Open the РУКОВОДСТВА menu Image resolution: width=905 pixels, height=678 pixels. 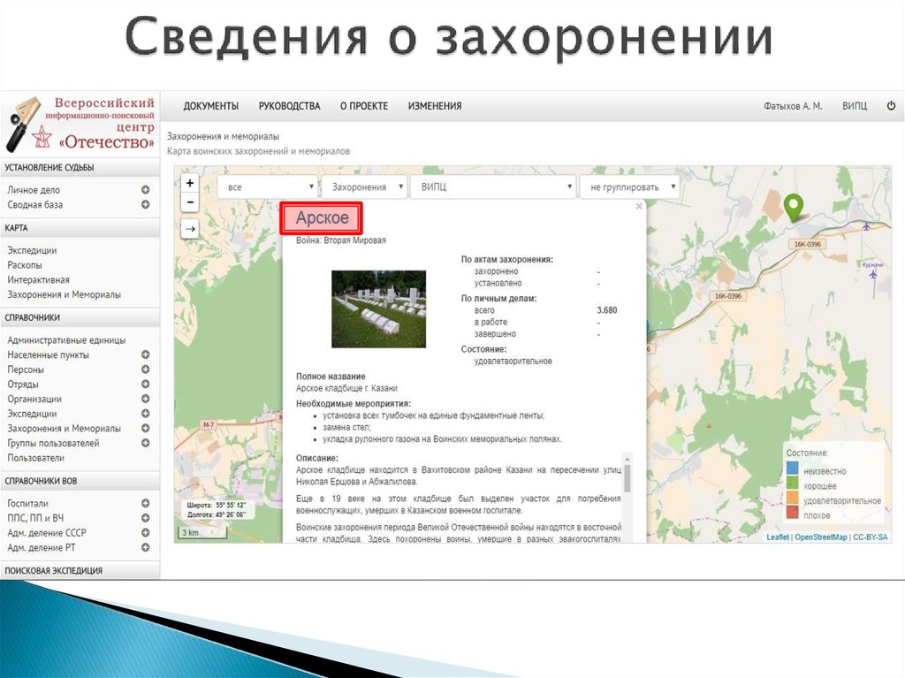[x=289, y=106]
